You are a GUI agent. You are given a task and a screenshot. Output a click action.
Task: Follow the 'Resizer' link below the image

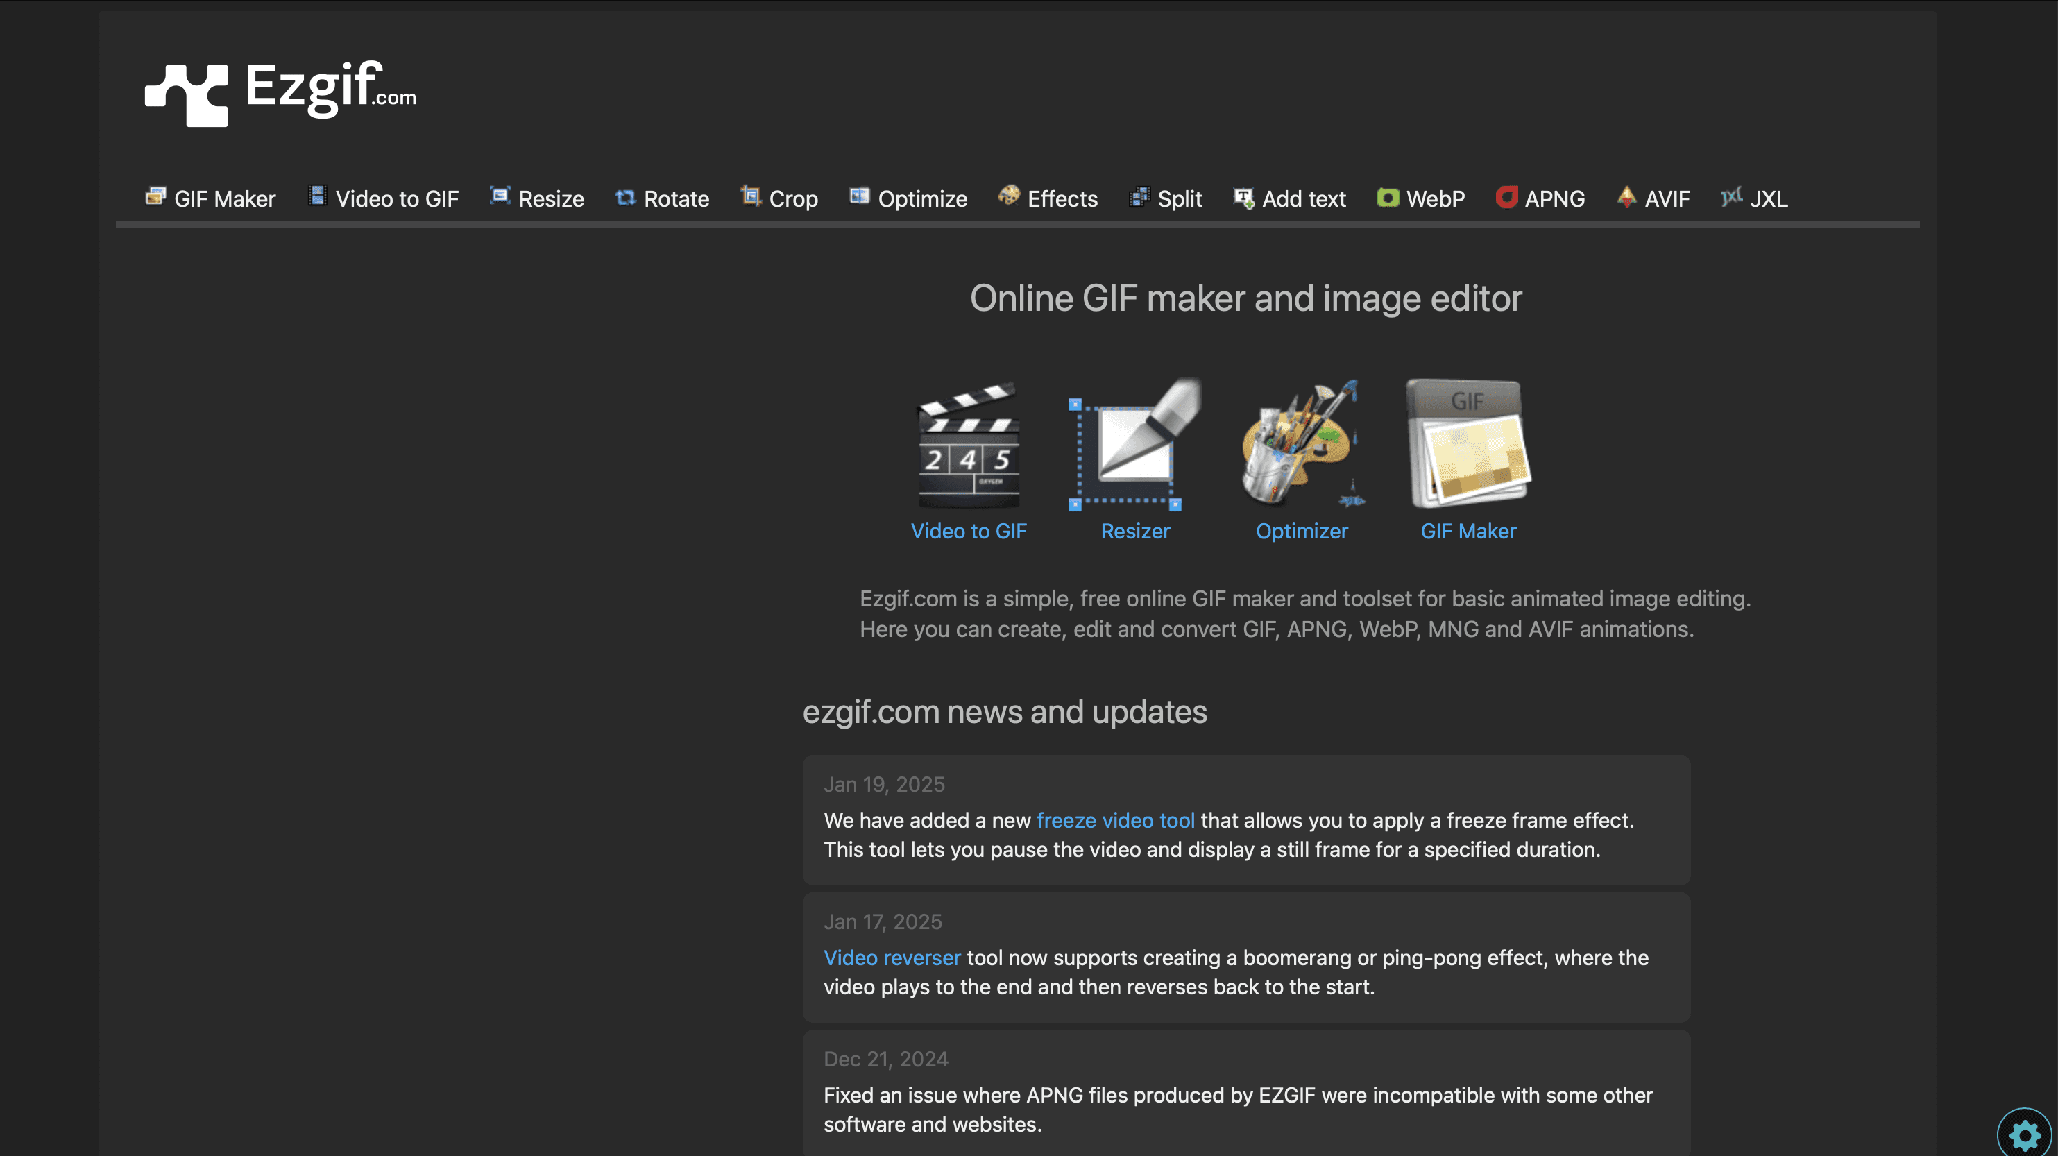coord(1135,532)
